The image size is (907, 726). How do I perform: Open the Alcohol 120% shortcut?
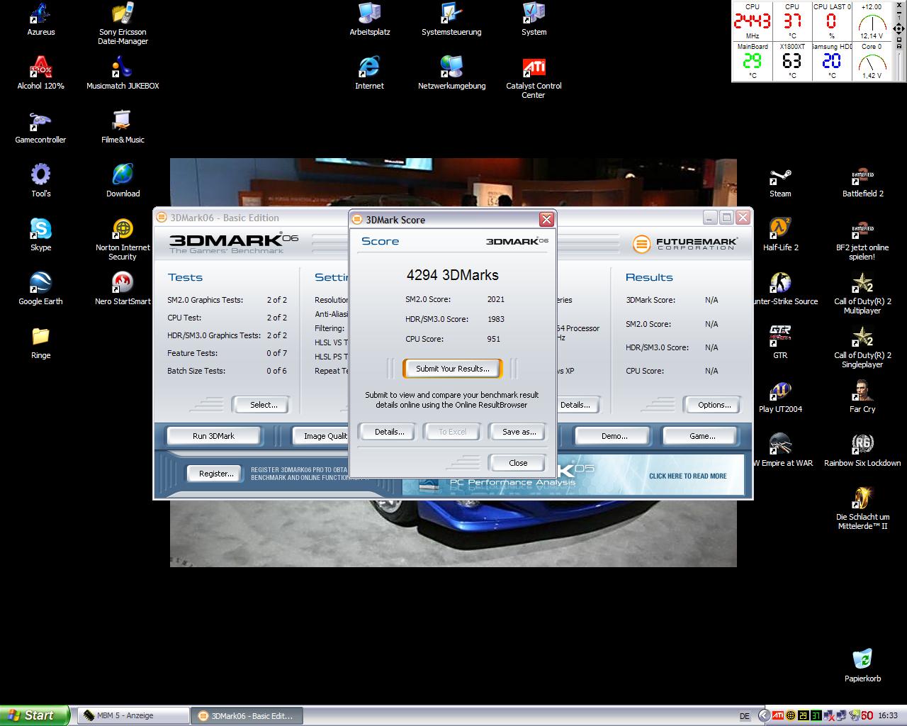(x=40, y=73)
